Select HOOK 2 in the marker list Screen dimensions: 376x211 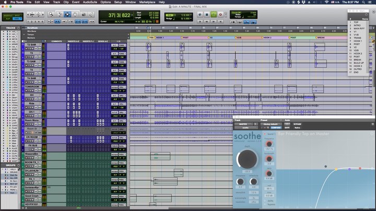[x=358, y=53]
